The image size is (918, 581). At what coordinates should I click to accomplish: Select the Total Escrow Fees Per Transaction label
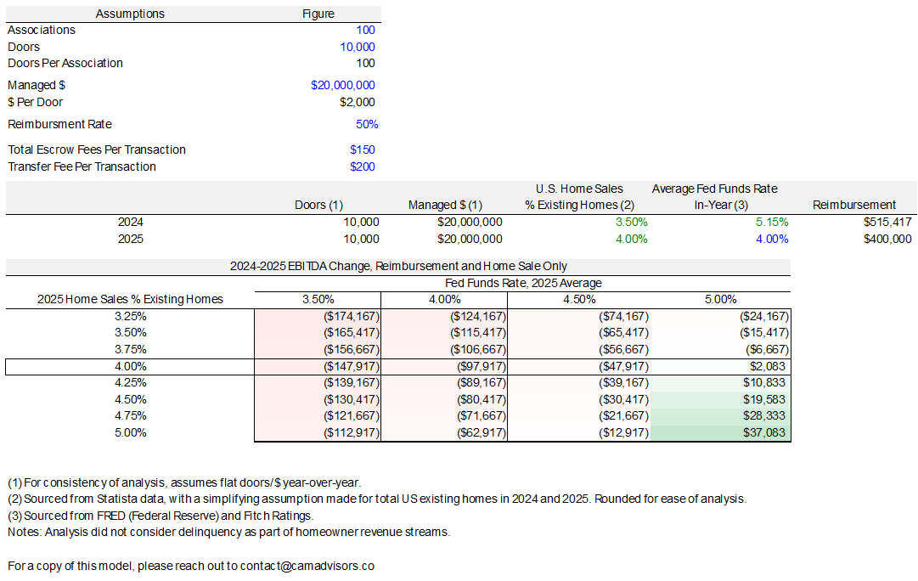(x=97, y=150)
